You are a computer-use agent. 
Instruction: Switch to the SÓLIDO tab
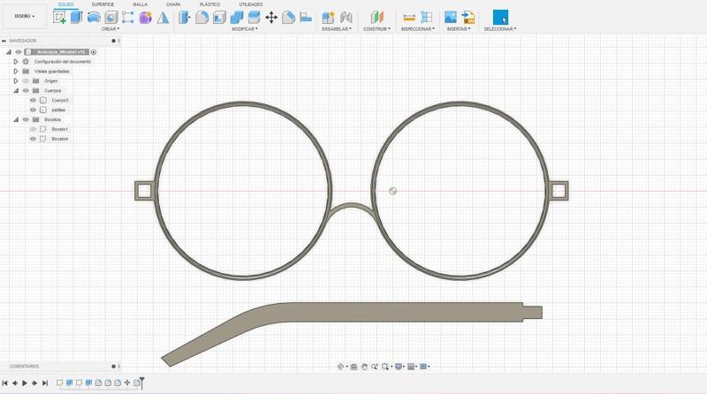tap(65, 4)
